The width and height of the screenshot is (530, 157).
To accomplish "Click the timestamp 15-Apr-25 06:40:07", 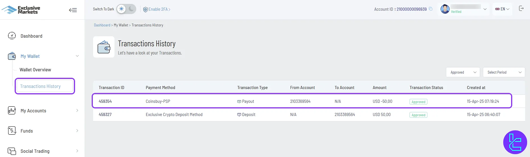I will 483,115.
